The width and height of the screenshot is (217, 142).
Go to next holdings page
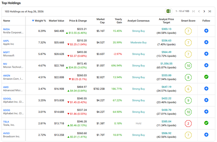pos(204,11)
